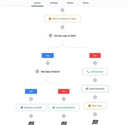The image size is (128, 125).
Task: Insert a step above Call Connect
Action: [x=95, y=63]
